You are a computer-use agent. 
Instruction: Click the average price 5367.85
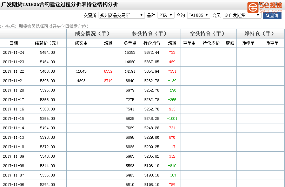[152, 62]
